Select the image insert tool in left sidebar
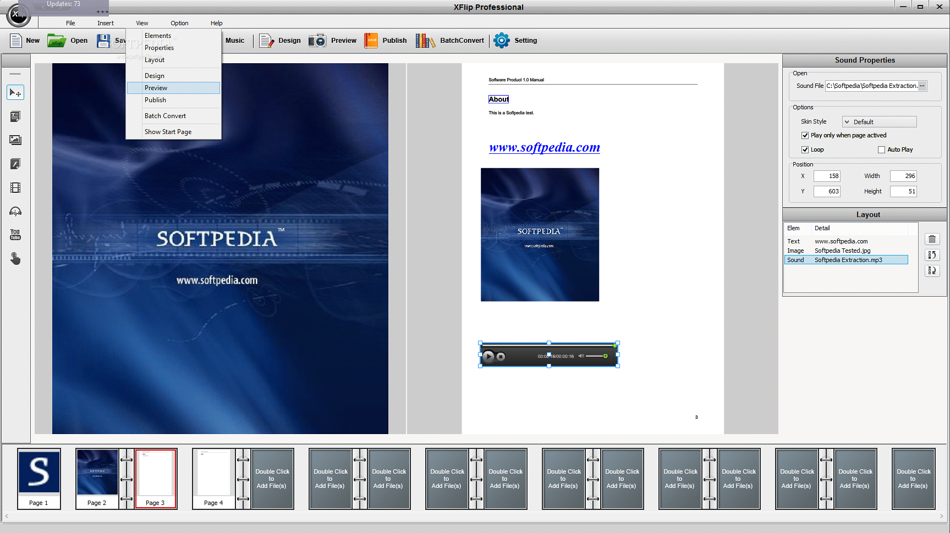This screenshot has height=533, width=950. point(15,140)
